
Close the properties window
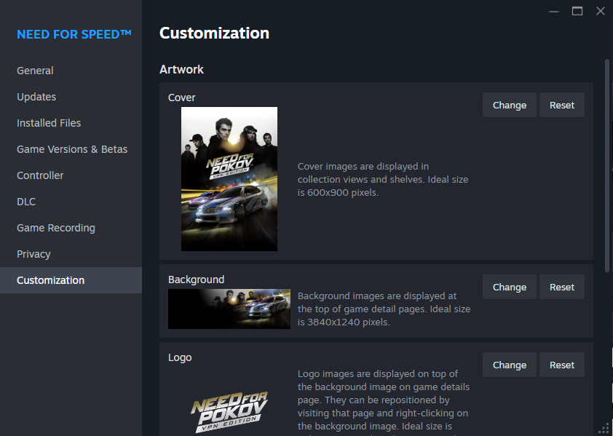(601, 11)
